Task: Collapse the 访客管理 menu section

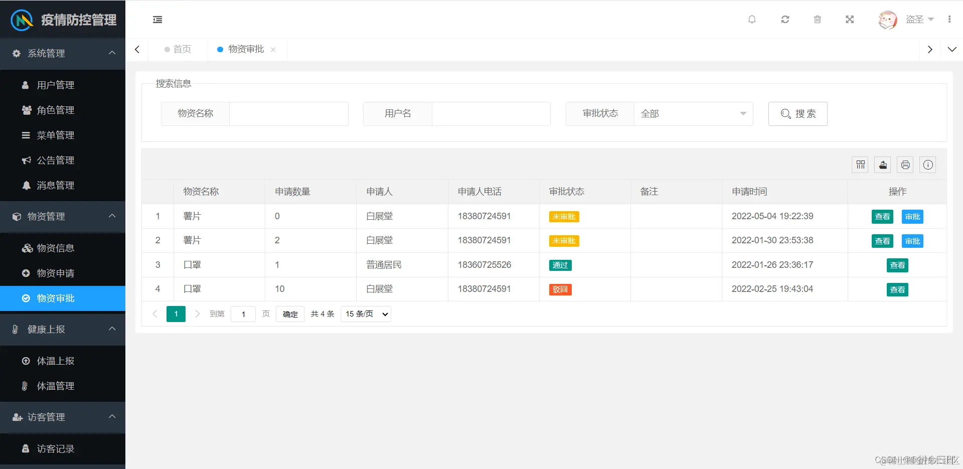Action: 63,417
